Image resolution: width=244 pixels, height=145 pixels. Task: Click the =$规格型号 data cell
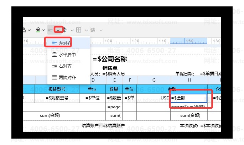57,98
